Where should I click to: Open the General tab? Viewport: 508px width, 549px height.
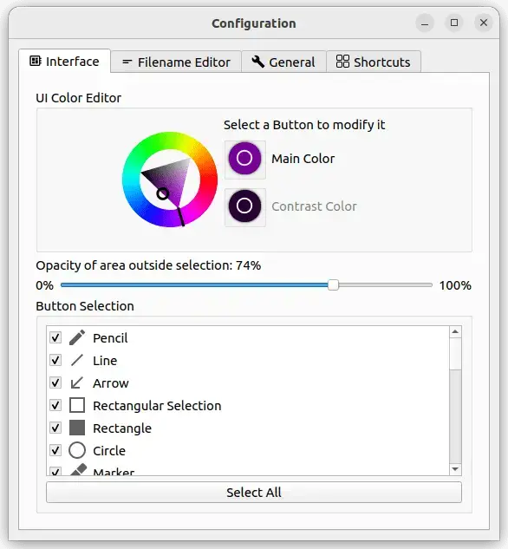click(283, 62)
